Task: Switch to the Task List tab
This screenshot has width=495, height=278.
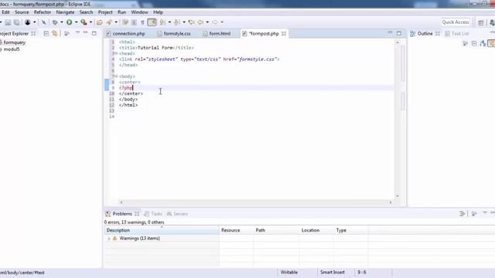Action: (x=457, y=33)
